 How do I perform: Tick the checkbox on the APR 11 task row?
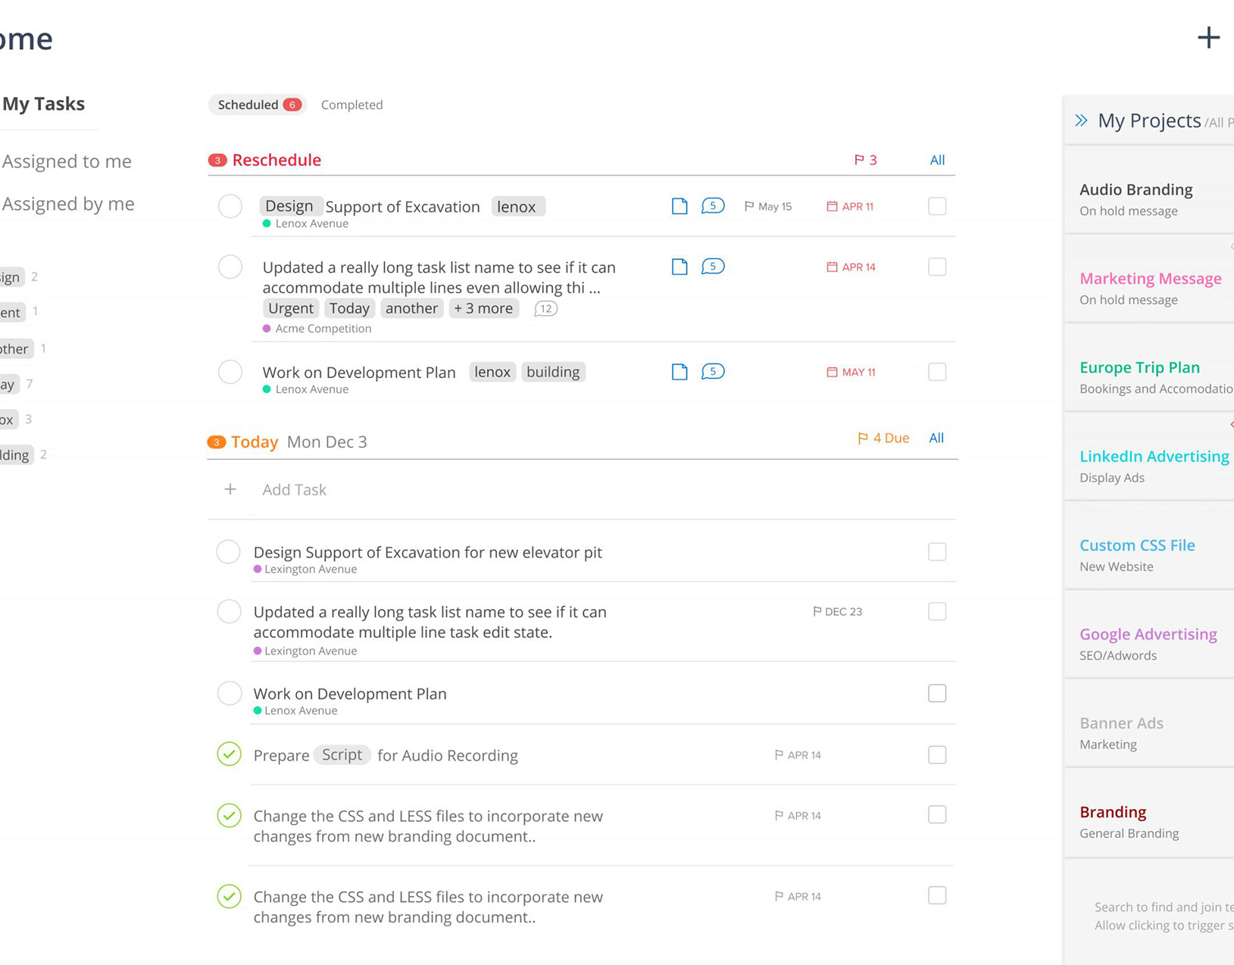[x=937, y=206]
